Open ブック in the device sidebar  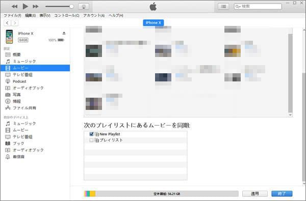click(x=35, y=143)
